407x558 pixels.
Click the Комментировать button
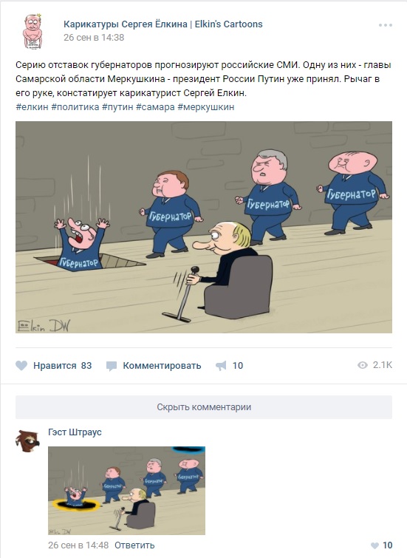(x=162, y=366)
